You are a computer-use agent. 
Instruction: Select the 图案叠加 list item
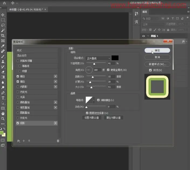tap(37, 113)
